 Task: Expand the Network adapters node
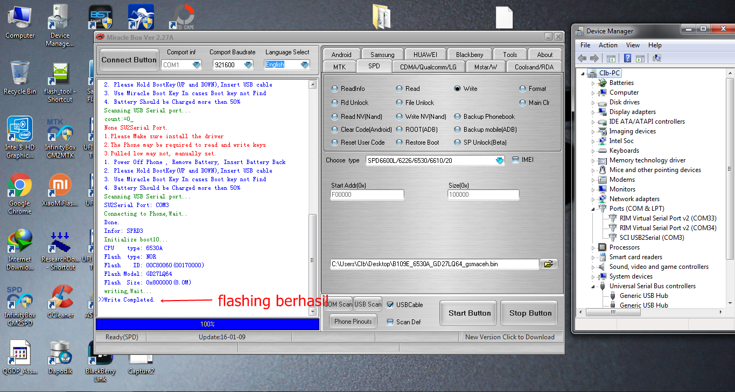point(593,199)
